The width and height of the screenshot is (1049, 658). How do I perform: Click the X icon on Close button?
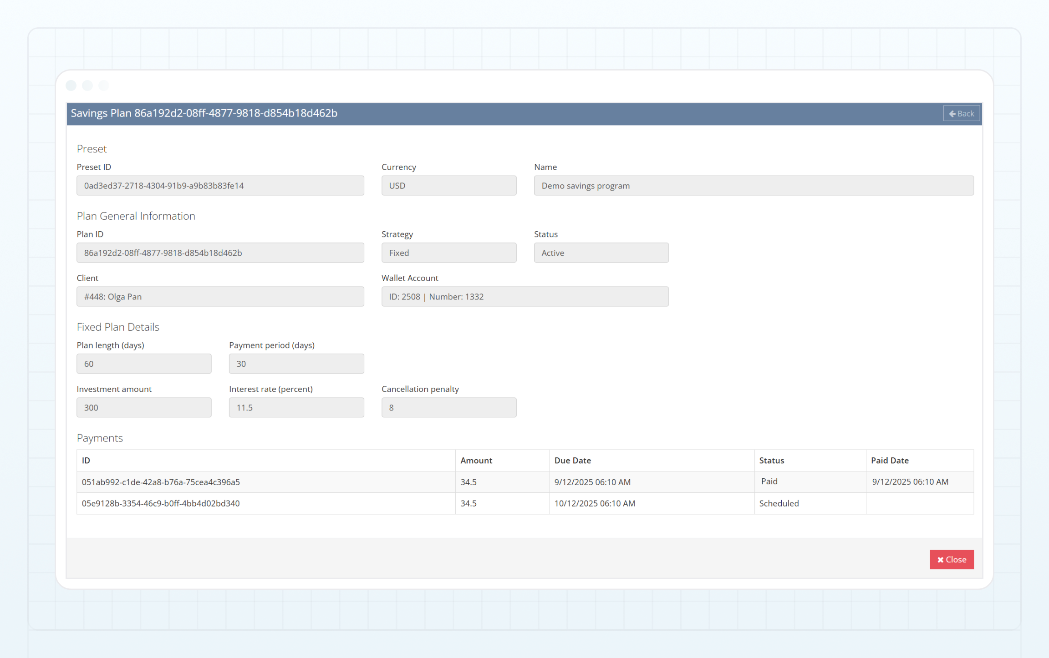(941, 559)
